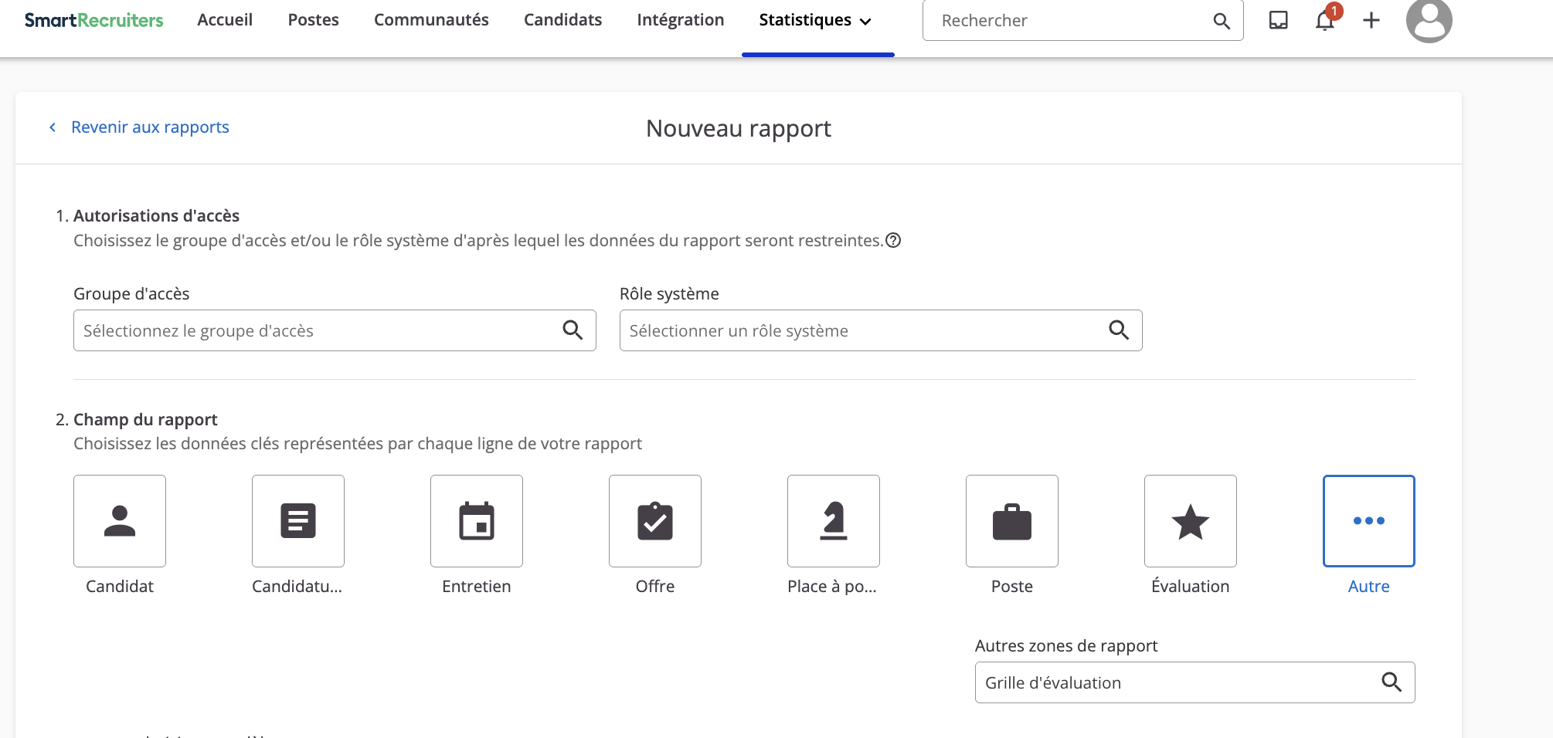The image size is (1553, 738).
Task: Select the Autre three-dots tile
Action: point(1369,521)
